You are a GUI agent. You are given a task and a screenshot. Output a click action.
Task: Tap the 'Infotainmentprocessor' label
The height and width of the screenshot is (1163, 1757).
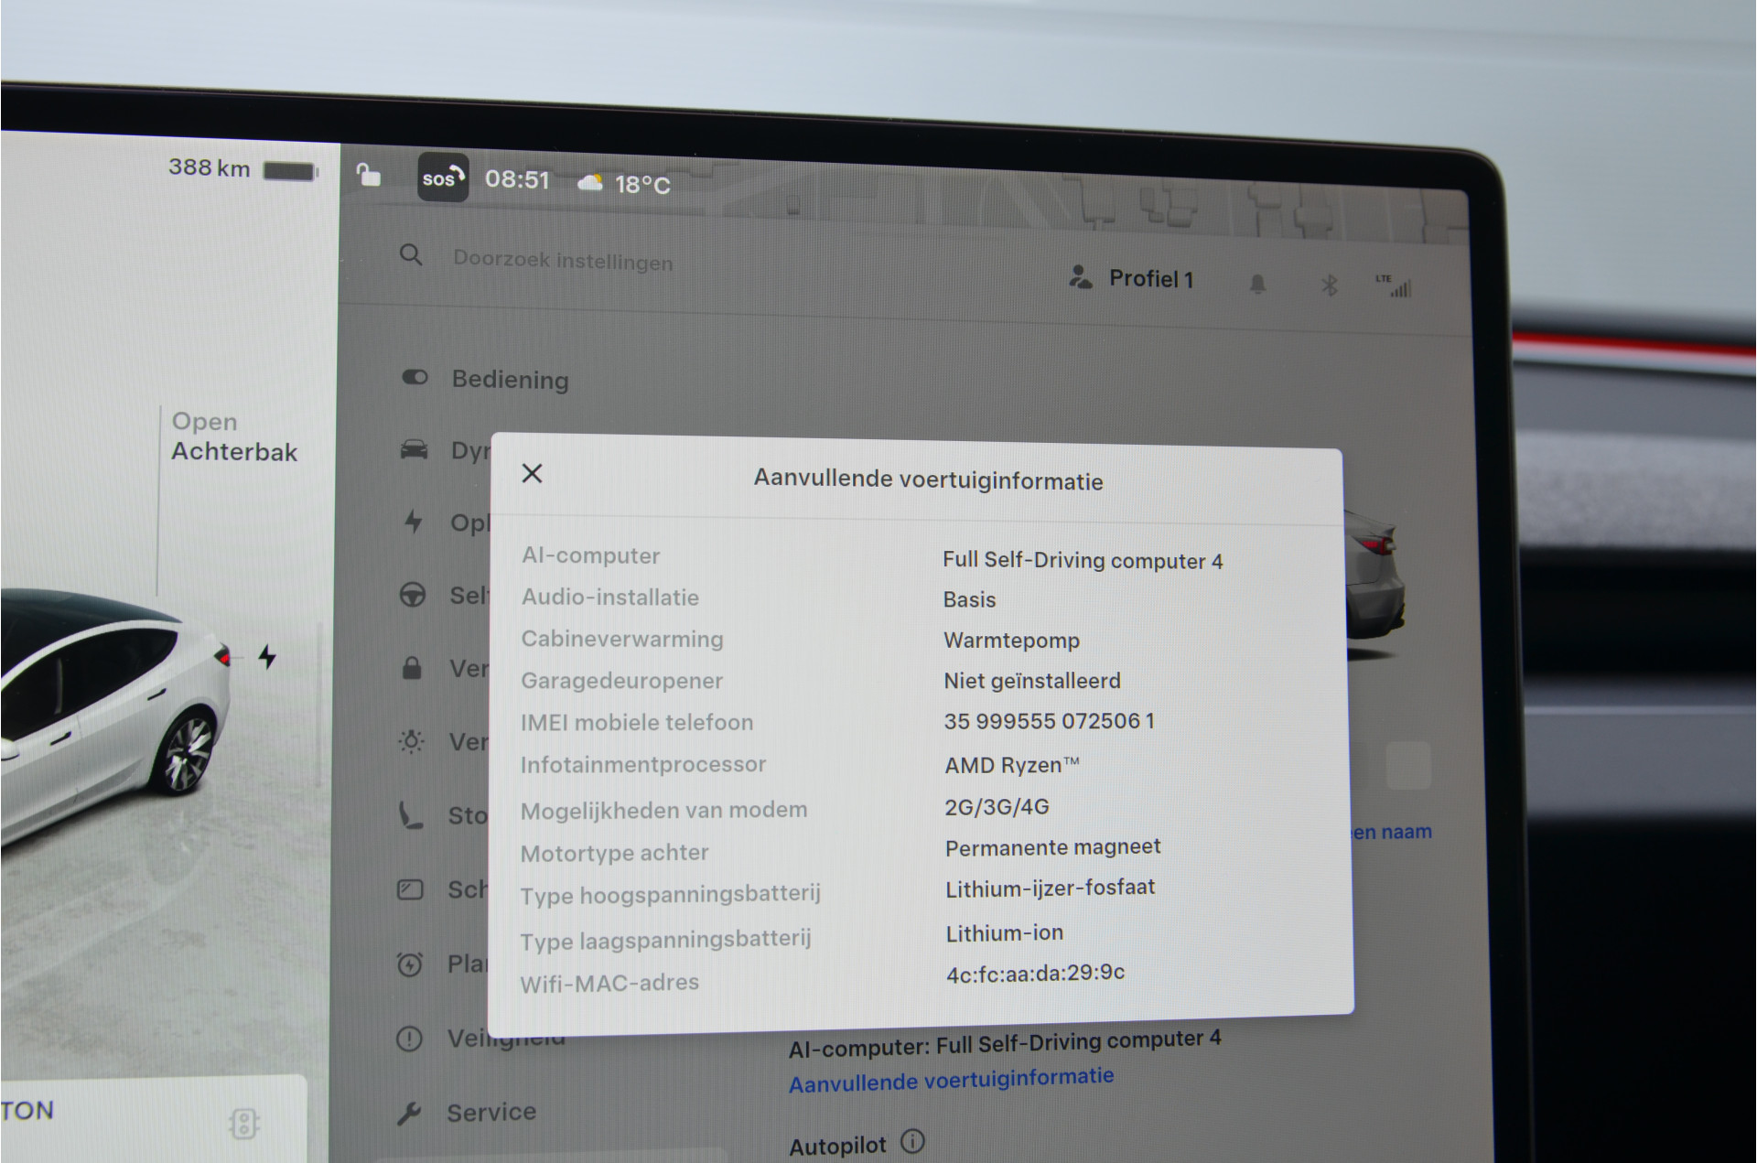tap(643, 765)
